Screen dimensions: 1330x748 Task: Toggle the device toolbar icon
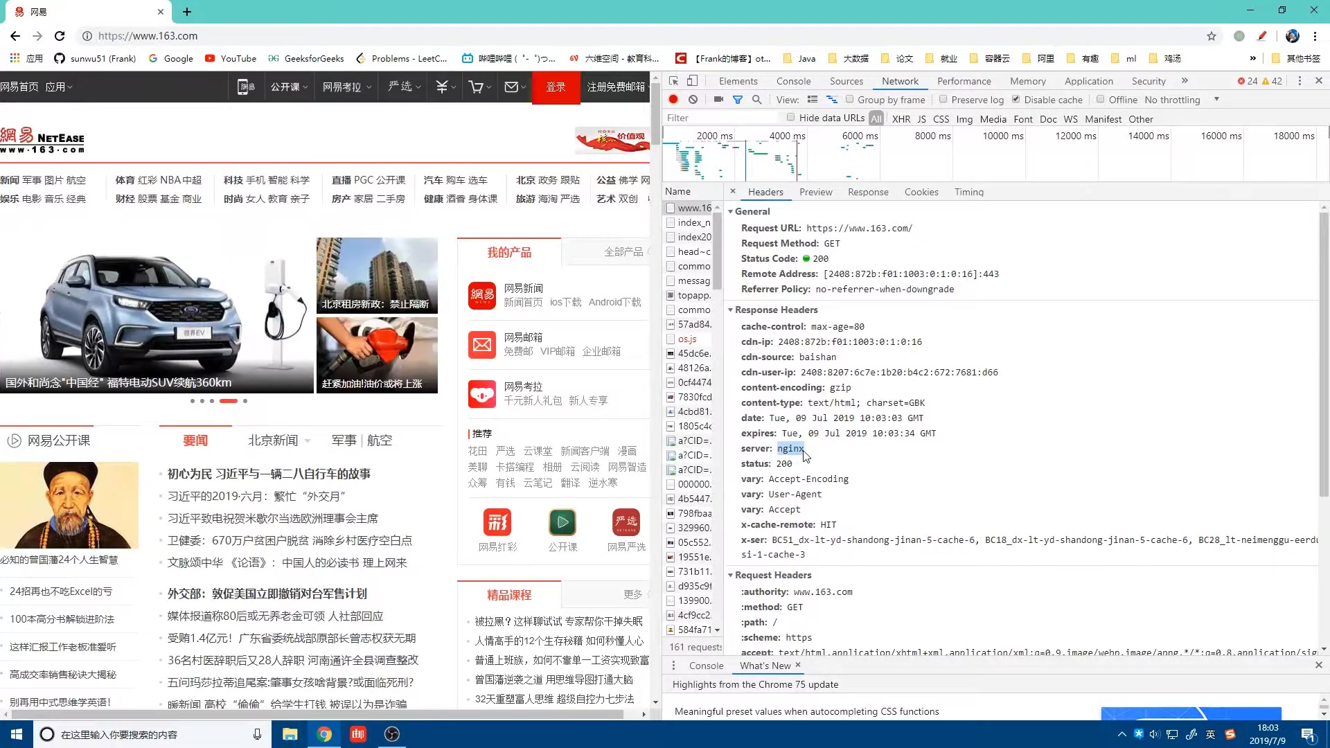point(692,81)
